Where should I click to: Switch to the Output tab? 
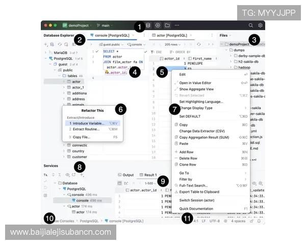point(125,175)
